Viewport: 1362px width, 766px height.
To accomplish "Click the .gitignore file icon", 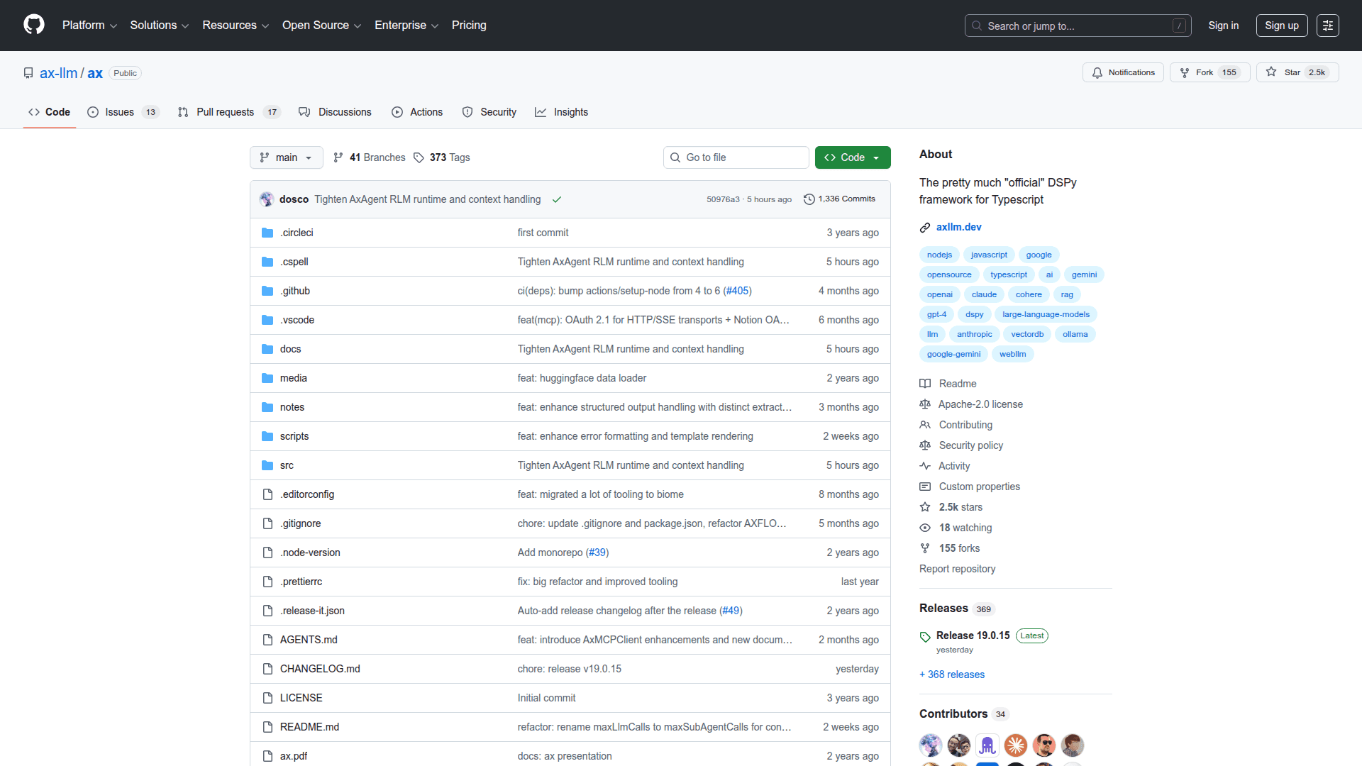I will (x=267, y=523).
